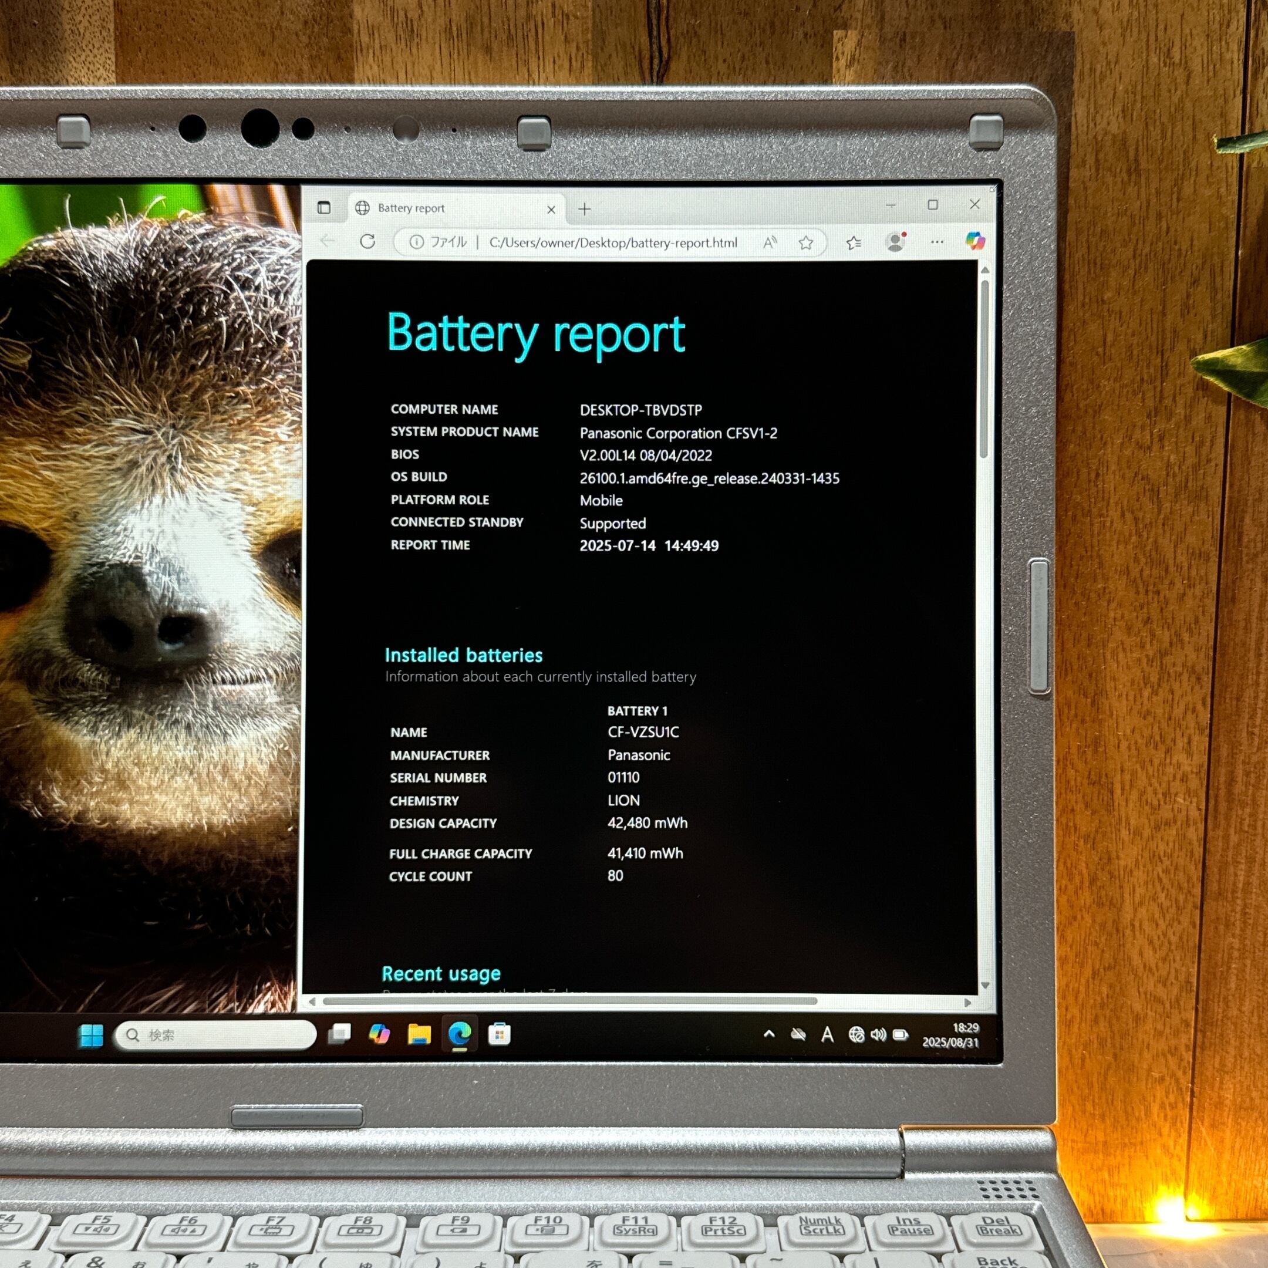Click the address bar file path
The width and height of the screenshot is (1268, 1268).
(613, 243)
